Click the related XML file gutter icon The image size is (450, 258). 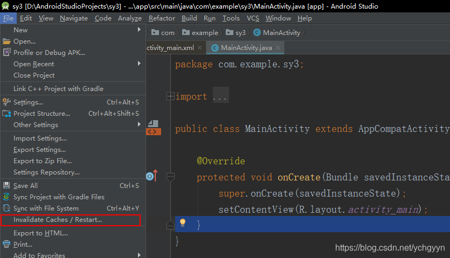click(x=154, y=128)
